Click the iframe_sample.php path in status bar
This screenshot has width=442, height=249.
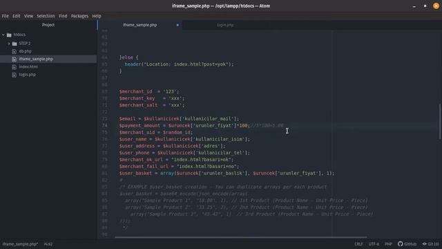tap(20, 244)
